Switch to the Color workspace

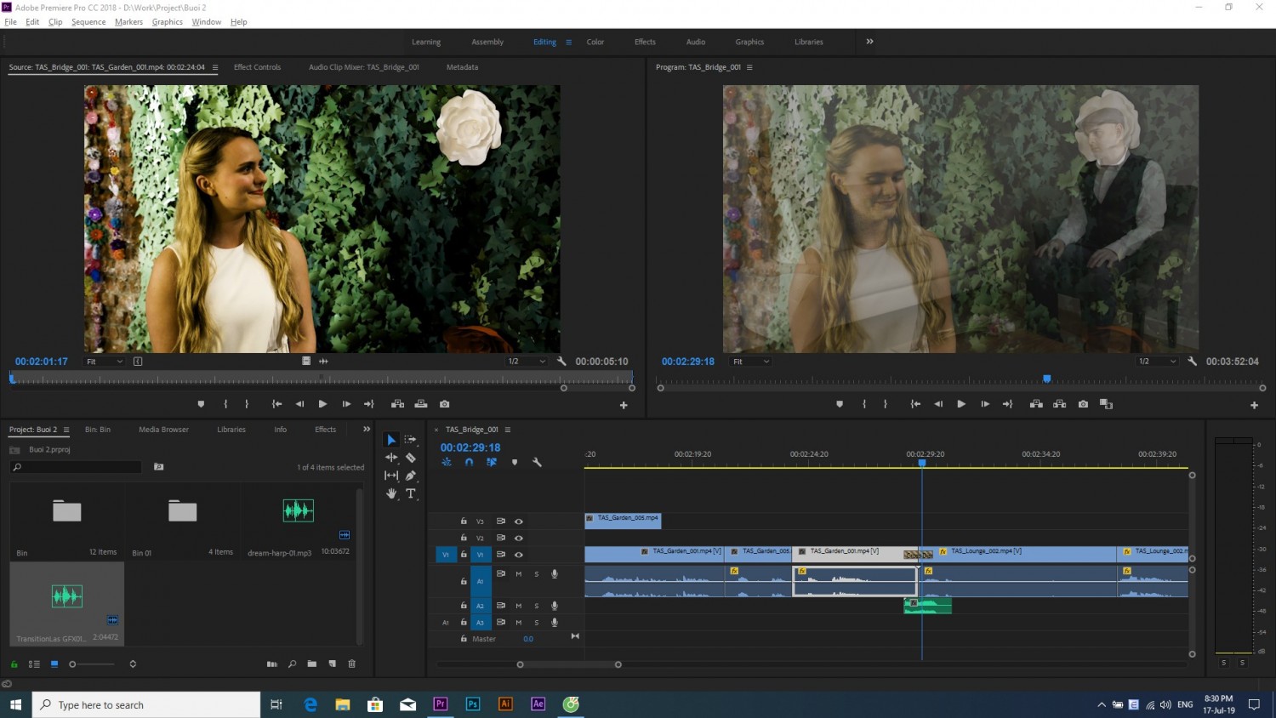point(595,42)
